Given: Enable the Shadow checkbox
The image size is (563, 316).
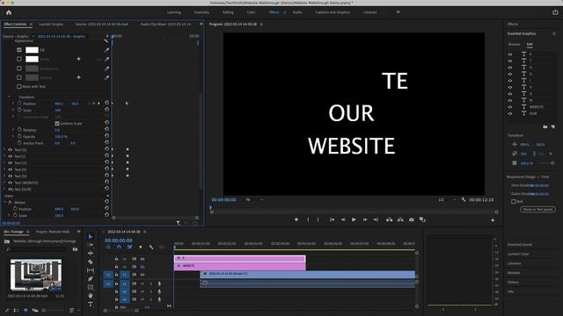Looking at the screenshot, I should 19,77.
